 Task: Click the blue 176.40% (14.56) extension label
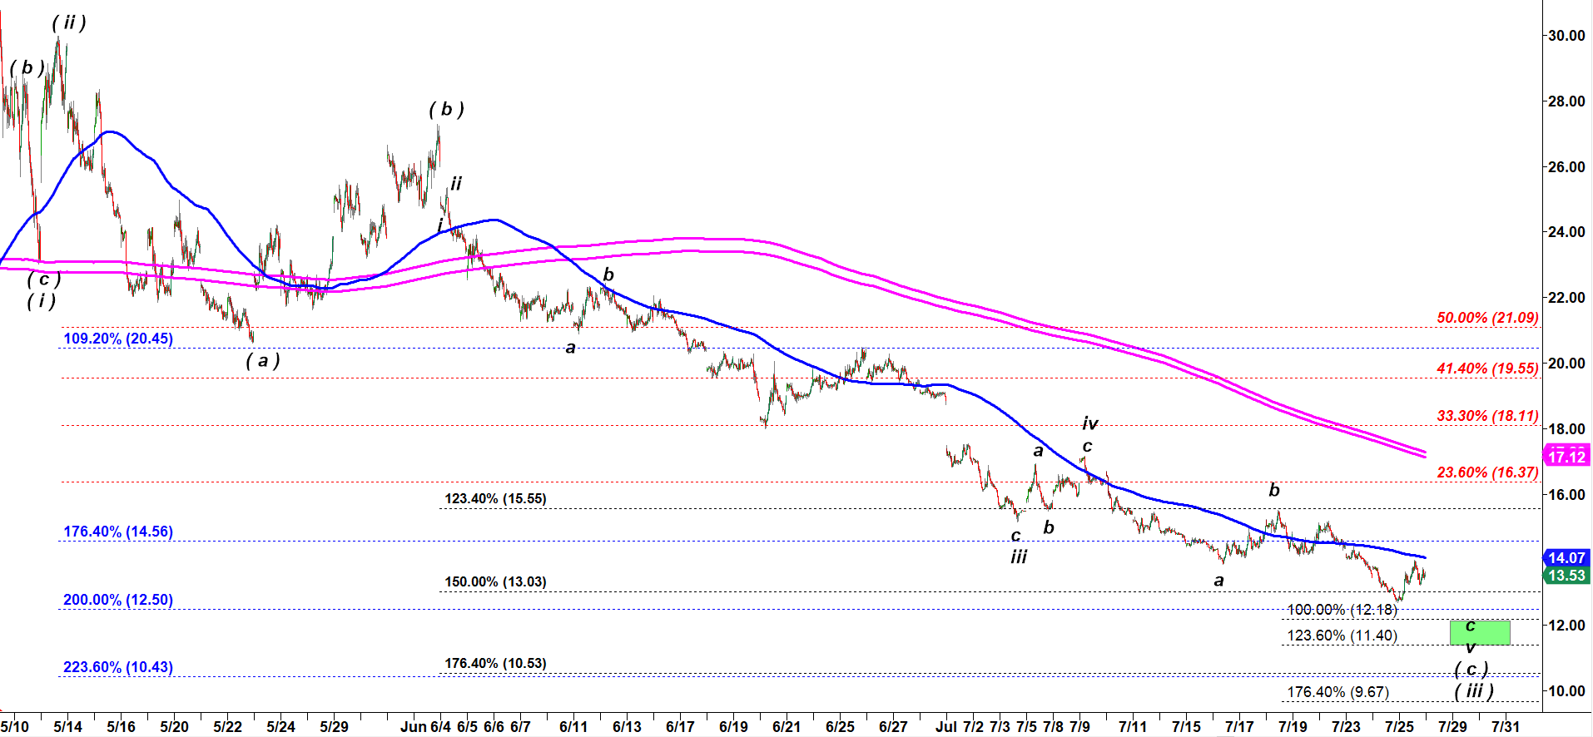coord(118,532)
